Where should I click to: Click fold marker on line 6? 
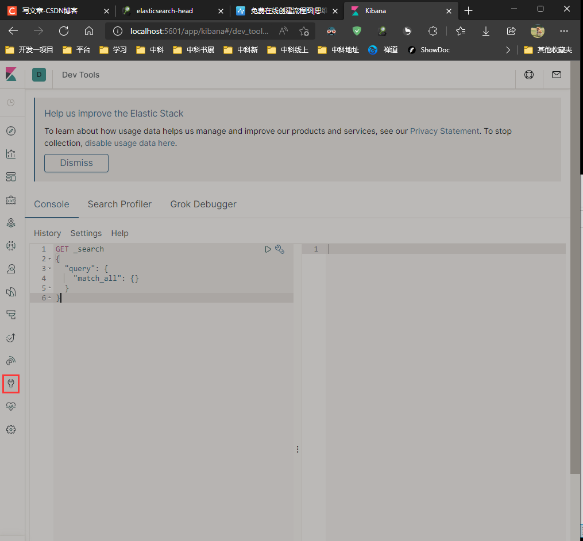point(49,298)
